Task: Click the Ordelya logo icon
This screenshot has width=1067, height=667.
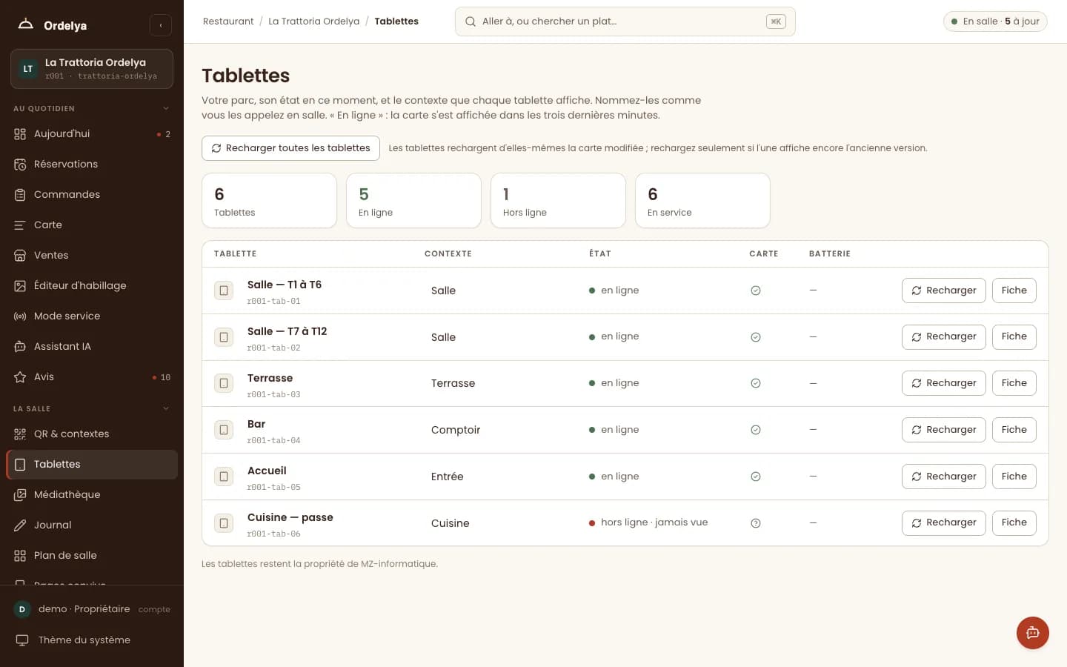Action: [26, 24]
